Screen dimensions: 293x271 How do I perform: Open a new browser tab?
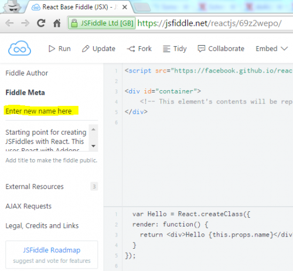click(x=142, y=7)
